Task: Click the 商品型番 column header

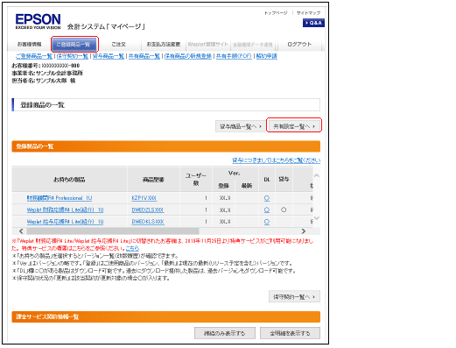Action: 153,180
